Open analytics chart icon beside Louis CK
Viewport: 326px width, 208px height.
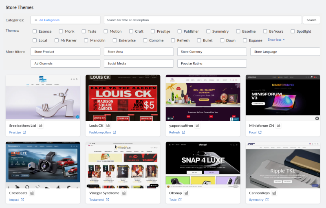click(108, 126)
